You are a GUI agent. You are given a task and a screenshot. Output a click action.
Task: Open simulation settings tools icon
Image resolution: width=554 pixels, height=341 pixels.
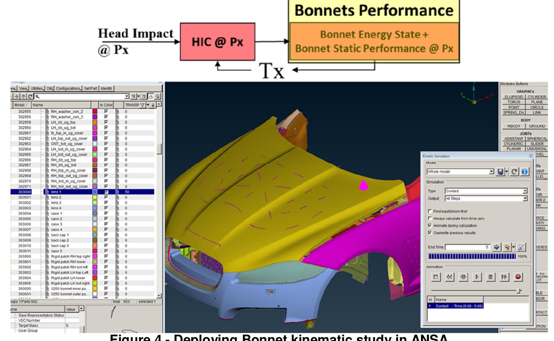tap(521, 247)
